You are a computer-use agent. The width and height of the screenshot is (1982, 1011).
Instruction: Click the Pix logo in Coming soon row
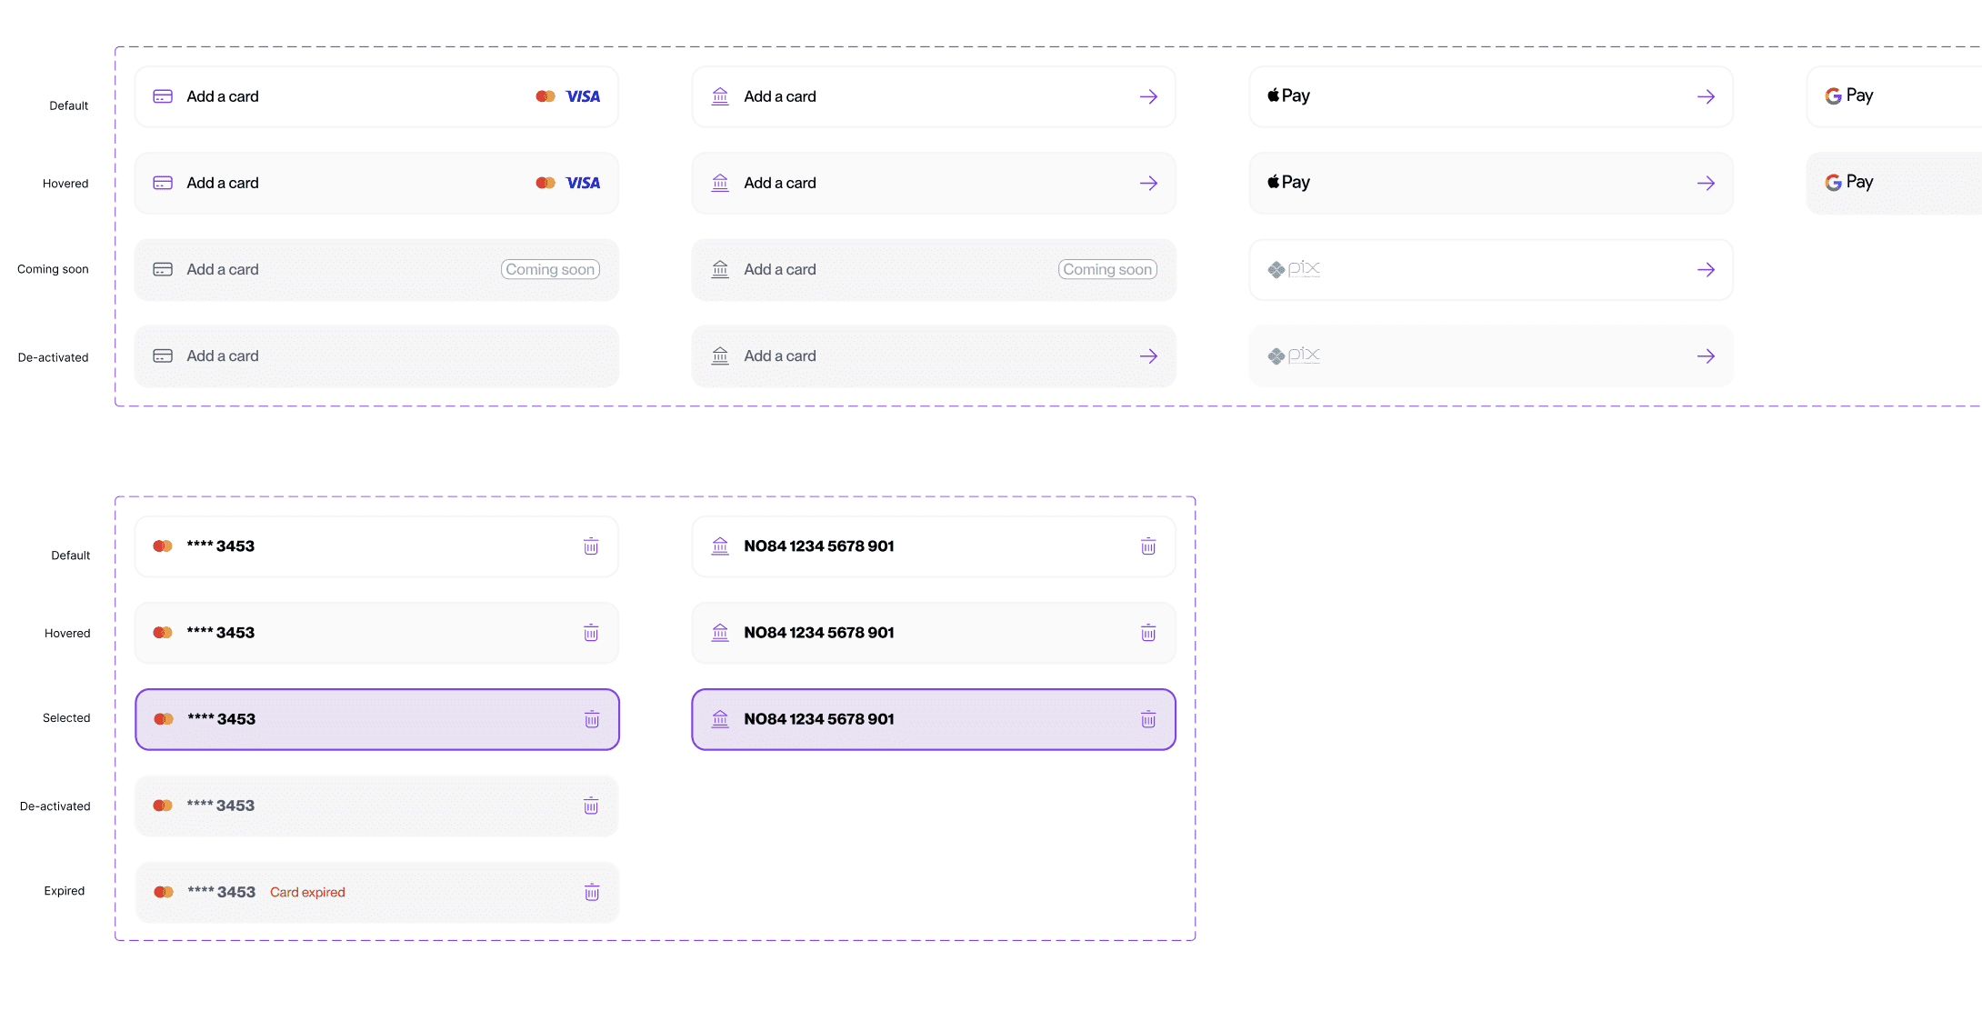(1294, 269)
